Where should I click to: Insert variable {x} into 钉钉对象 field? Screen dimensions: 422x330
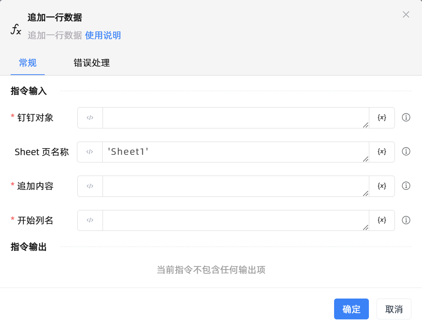(x=382, y=118)
